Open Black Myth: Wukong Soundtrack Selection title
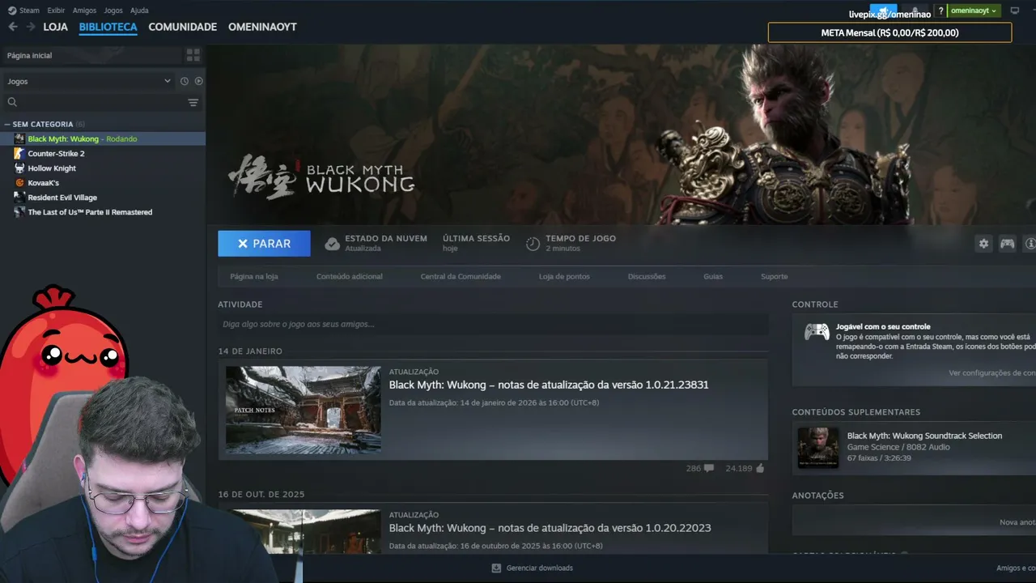The width and height of the screenshot is (1036, 583). [x=924, y=436]
